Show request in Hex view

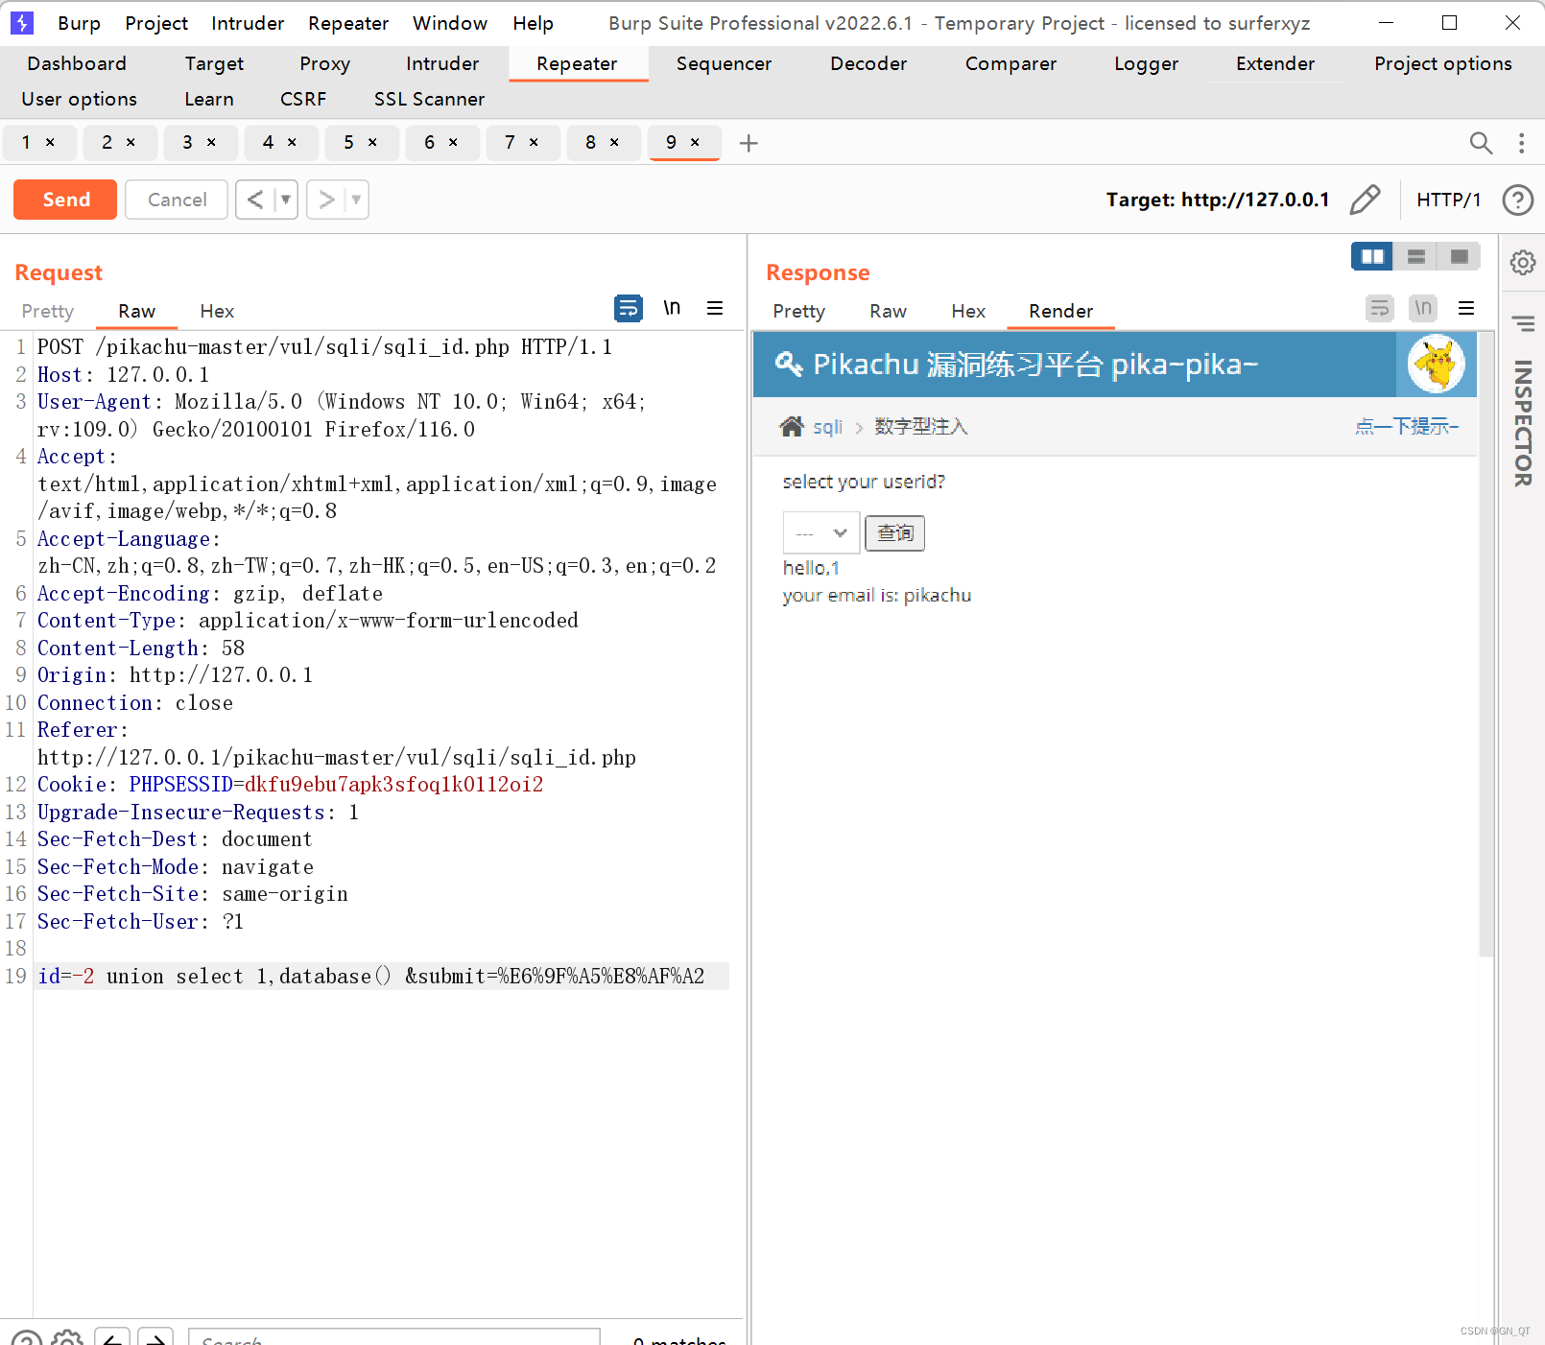(x=217, y=311)
